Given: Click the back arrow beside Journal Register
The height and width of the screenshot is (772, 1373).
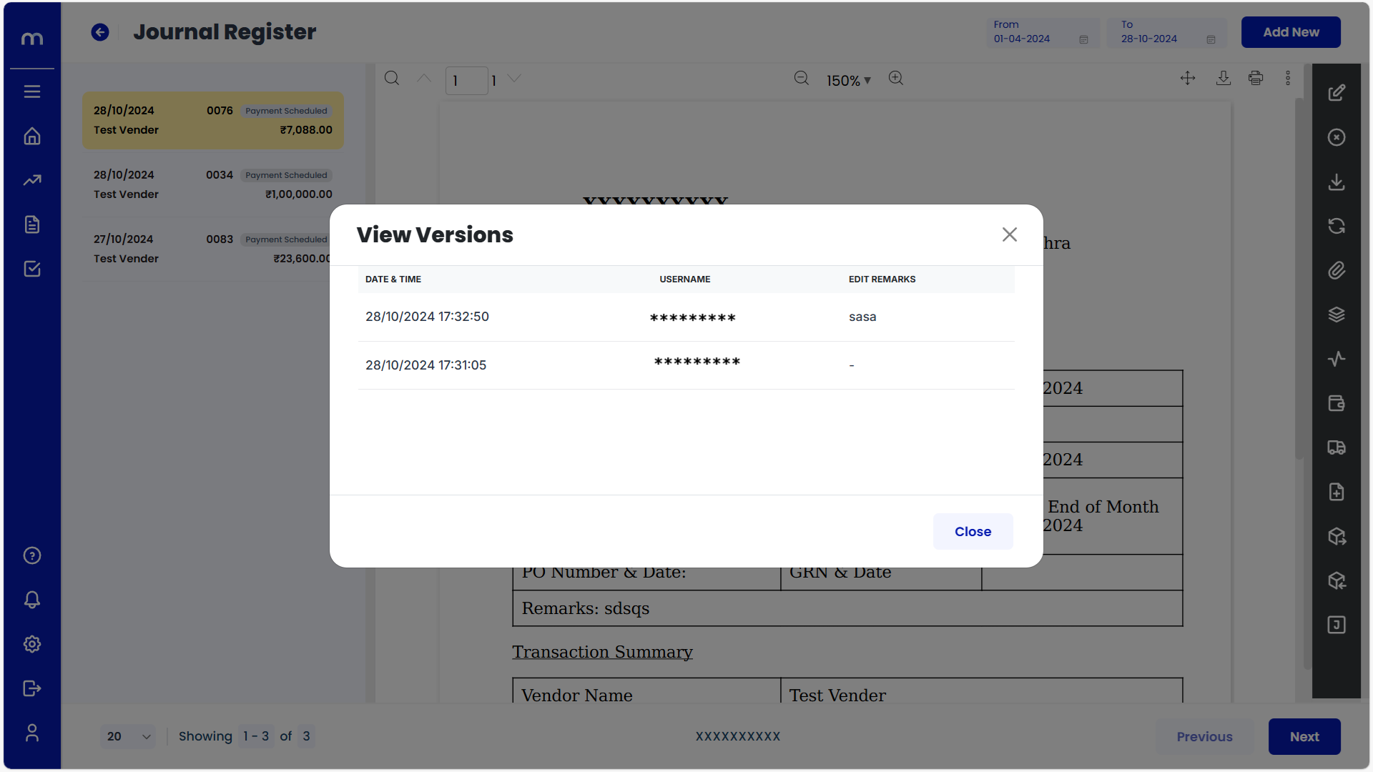Looking at the screenshot, I should click(x=100, y=32).
